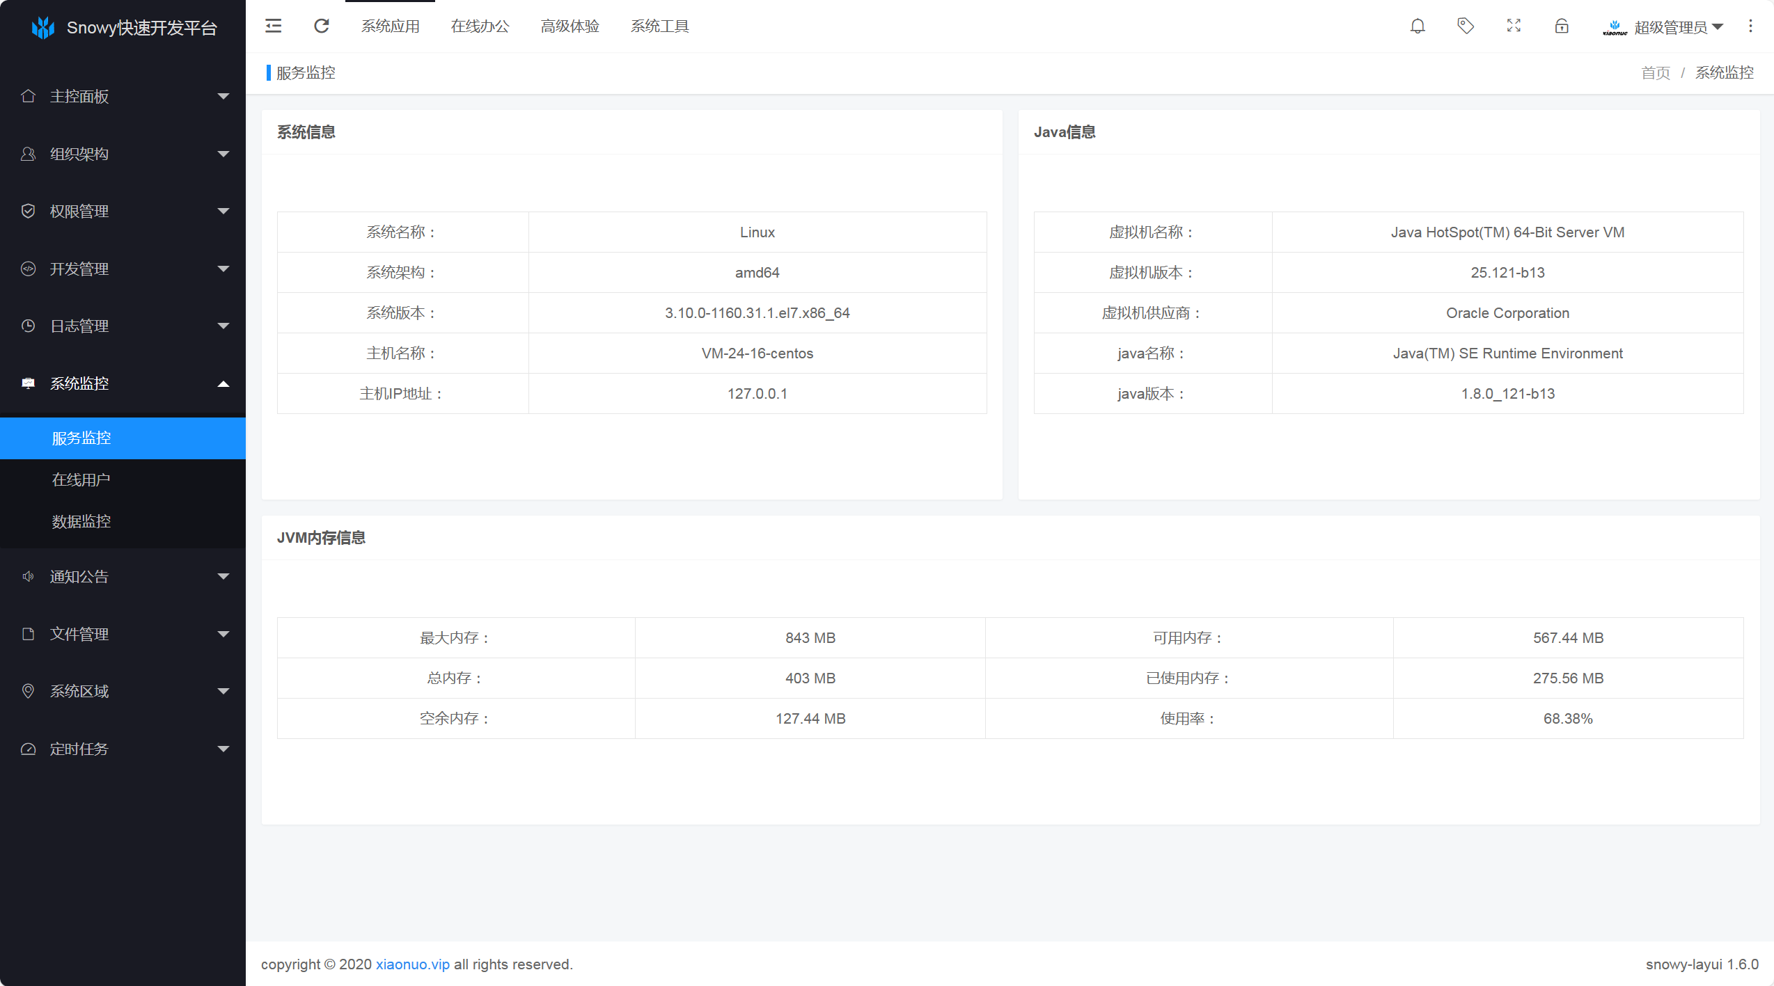Click the lock screen icon
The width and height of the screenshot is (1774, 986).
point(1562,26)
